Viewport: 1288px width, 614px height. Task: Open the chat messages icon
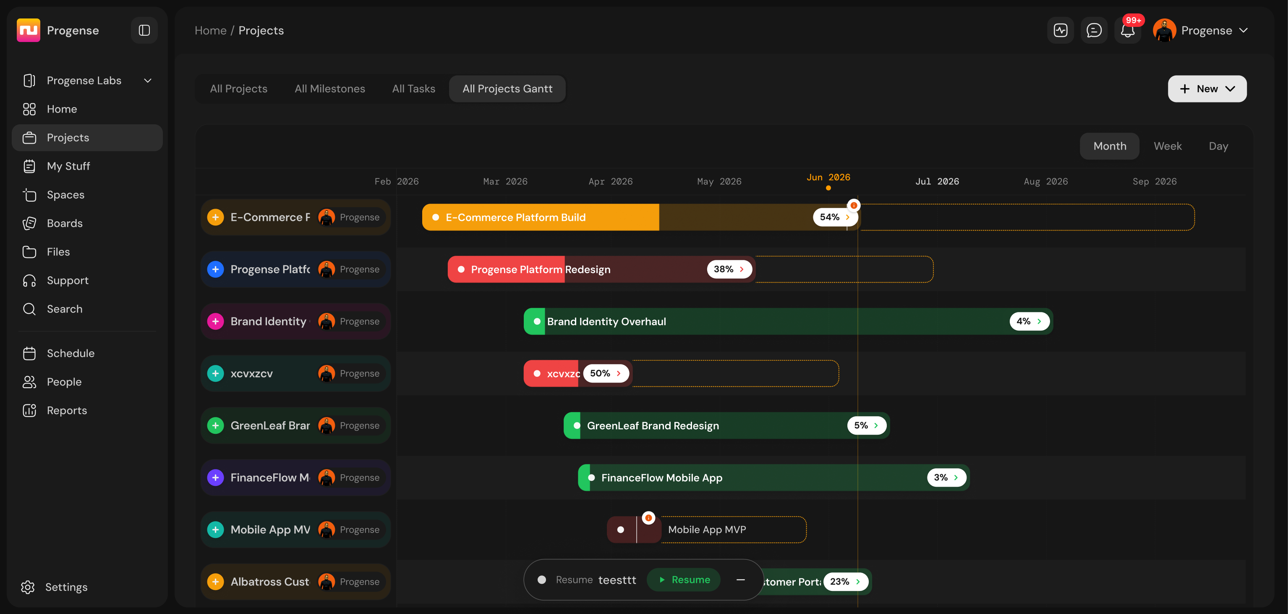[1094, 31]
